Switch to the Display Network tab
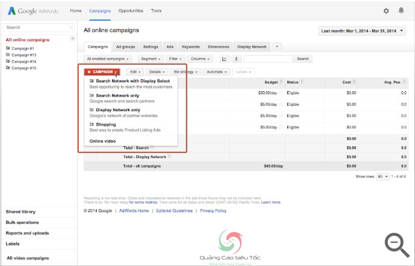Viewport: 415px width, 266px height. (x=251, y=47)
